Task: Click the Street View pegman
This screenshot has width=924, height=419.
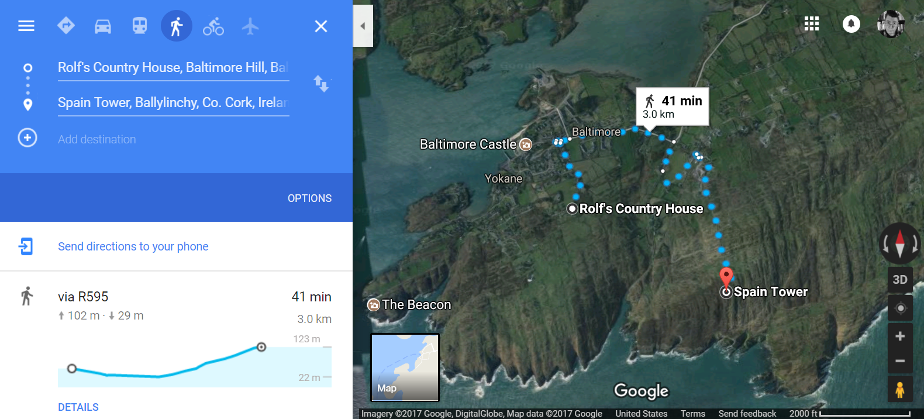Action: (x=900, y=390)
